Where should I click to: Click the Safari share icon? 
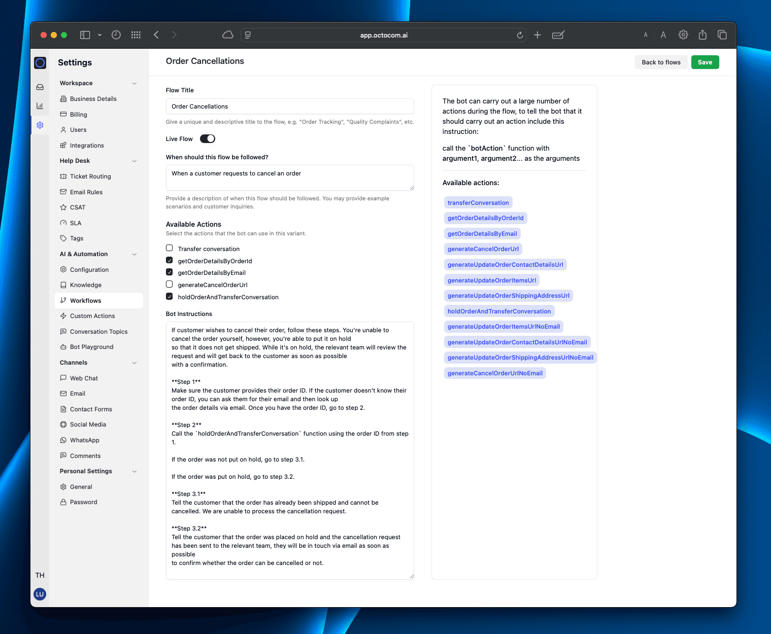click(x=702, y=35)
